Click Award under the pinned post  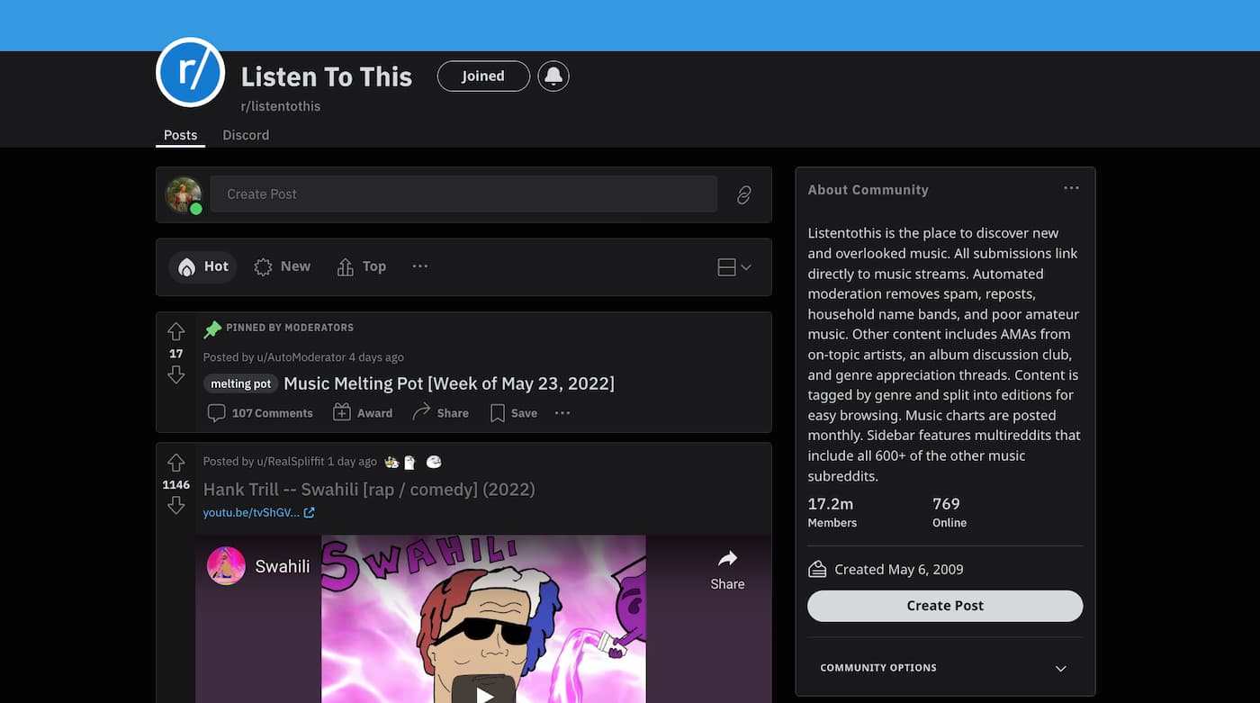pos(363,413)
